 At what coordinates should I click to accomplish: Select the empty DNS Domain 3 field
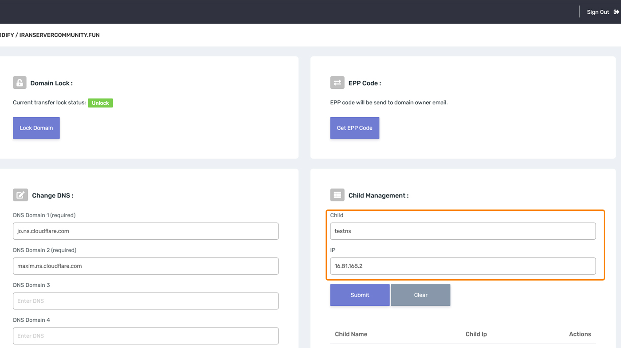click(145, 301)
